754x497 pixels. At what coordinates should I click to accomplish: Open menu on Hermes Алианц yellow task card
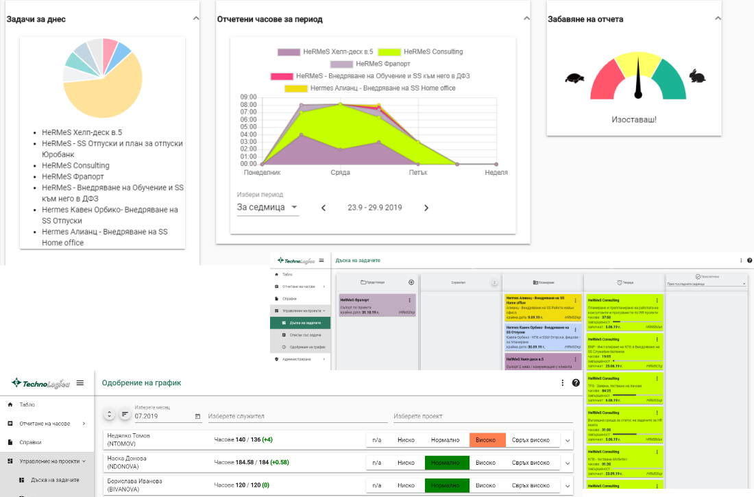[x=576, y=300]
